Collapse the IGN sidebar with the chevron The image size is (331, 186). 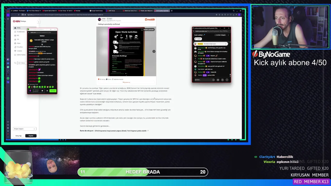pos(39,22)
